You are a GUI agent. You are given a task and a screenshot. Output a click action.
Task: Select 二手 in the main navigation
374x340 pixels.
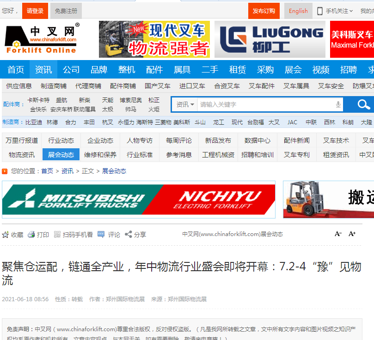[x=210, y=69]
